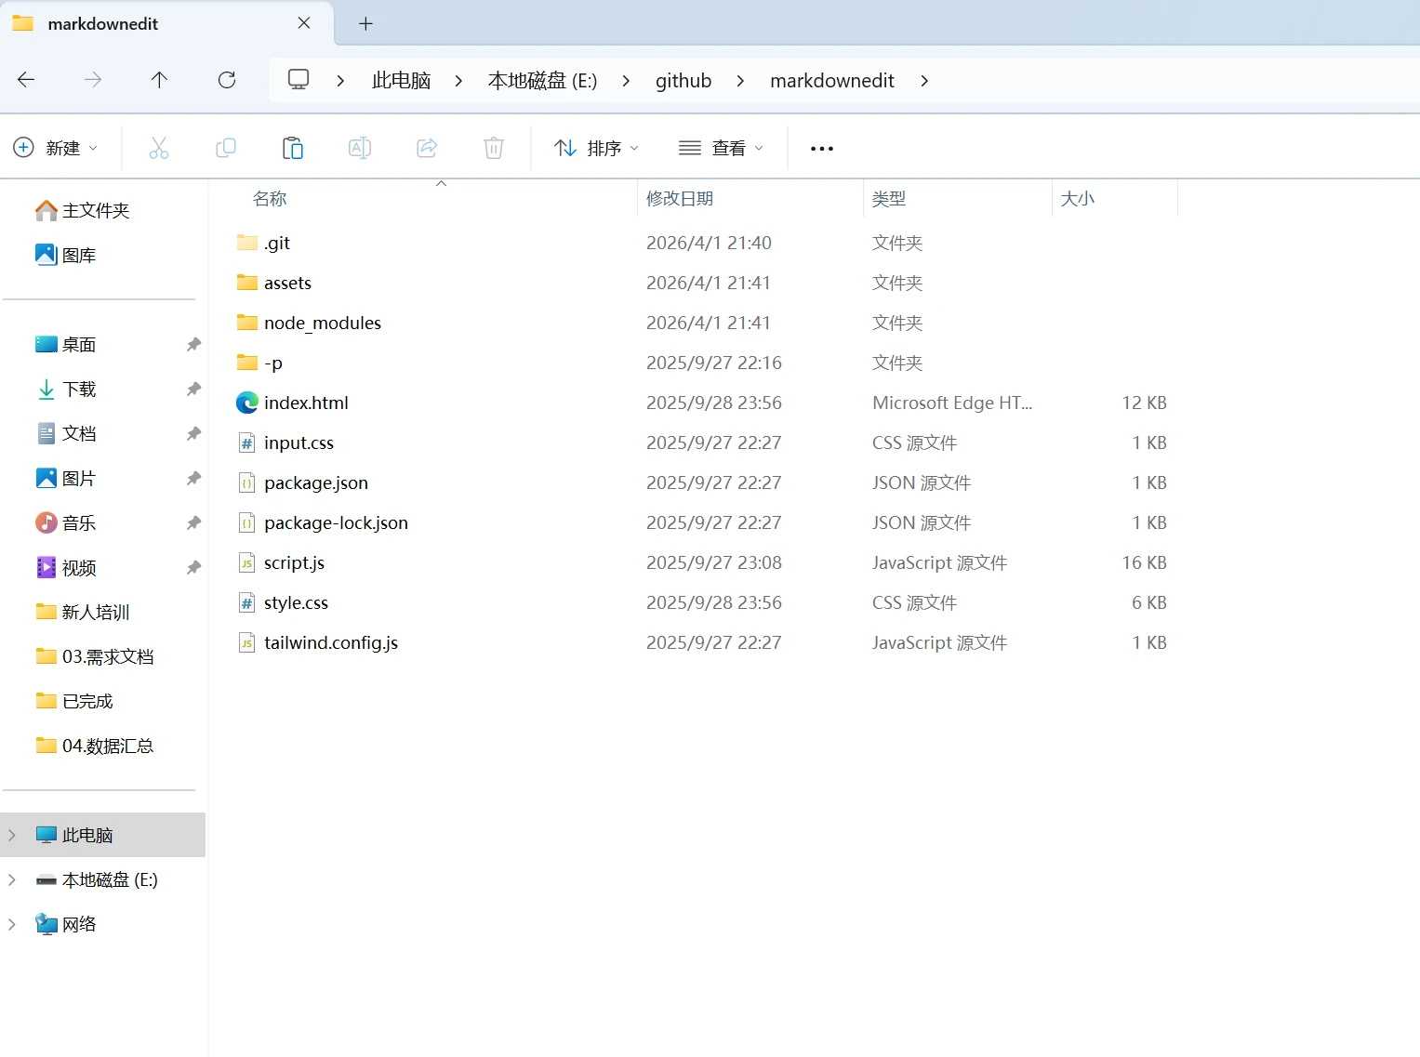This screenshot has width=1420, height=1057.
Task: Go up one directory level
Action: 159,80
